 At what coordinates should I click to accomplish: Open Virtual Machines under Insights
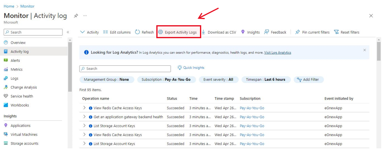click(x=24, y=135)
